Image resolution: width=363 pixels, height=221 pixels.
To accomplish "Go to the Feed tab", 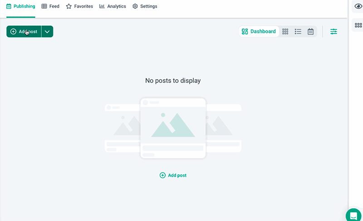I will click(x=50, y=6).
